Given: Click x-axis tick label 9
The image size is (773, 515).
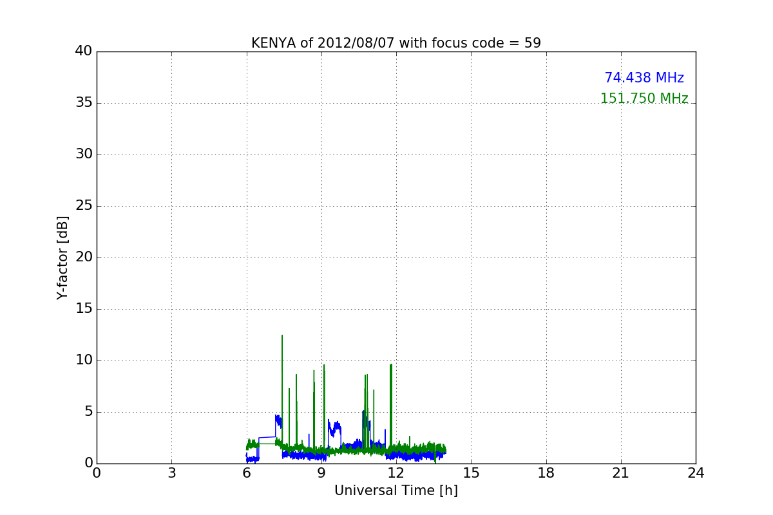Looking at the screenshot, I should [321, 473].
